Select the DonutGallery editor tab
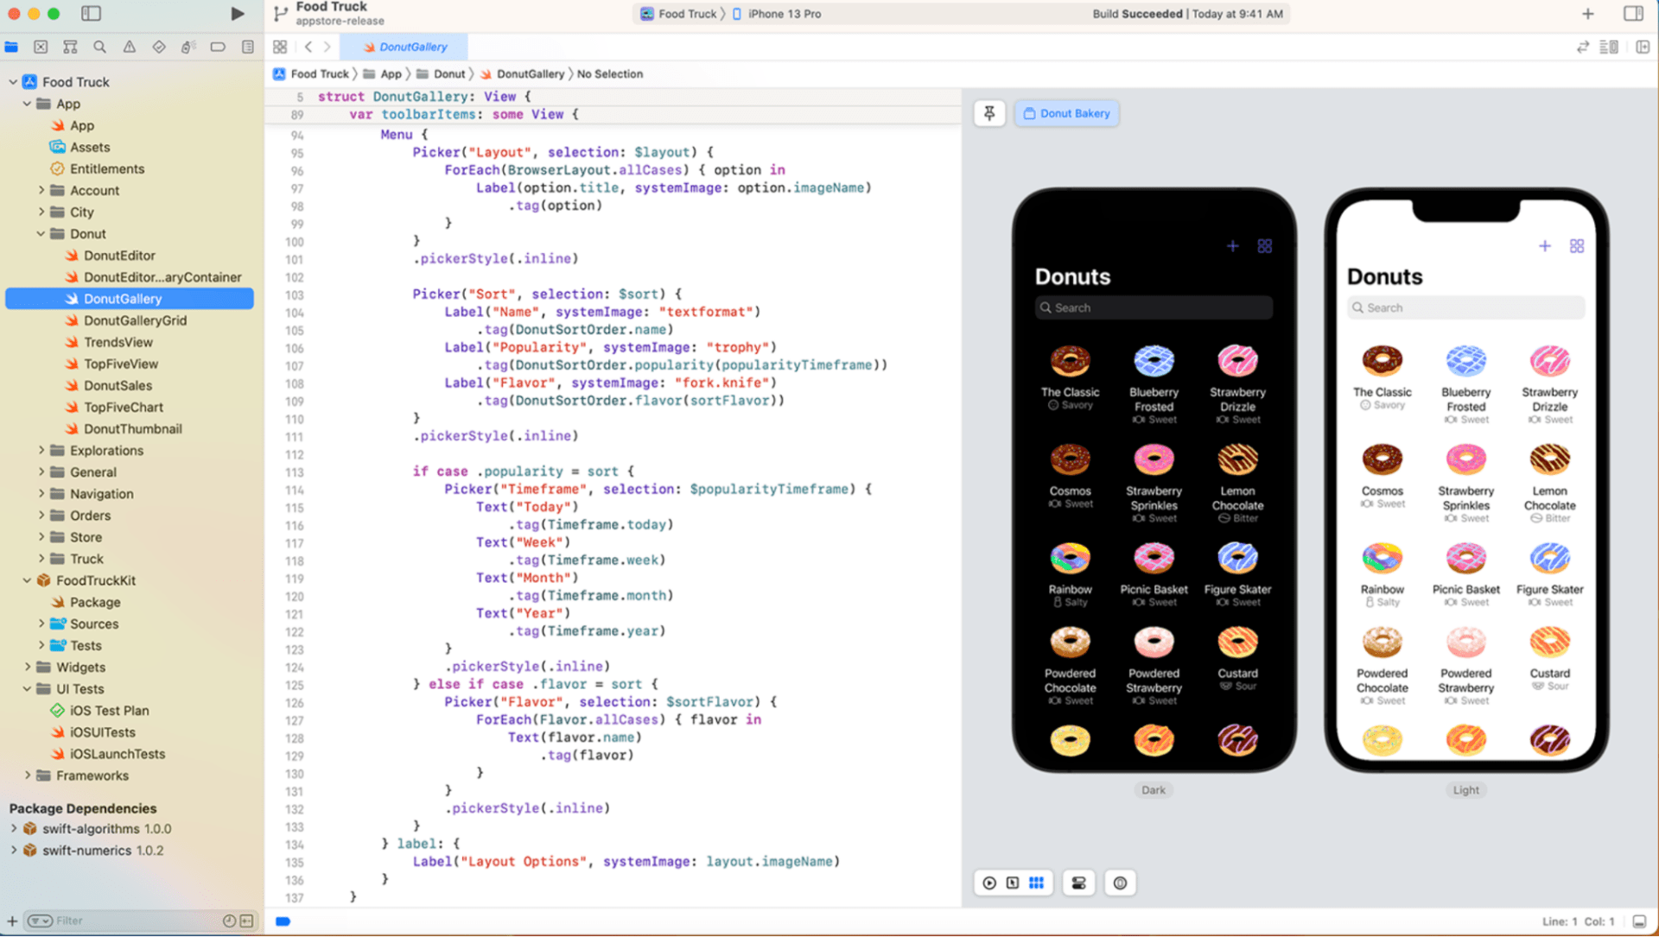The width and height of the screenshot is (1659, 937). [x=404, y=47]
